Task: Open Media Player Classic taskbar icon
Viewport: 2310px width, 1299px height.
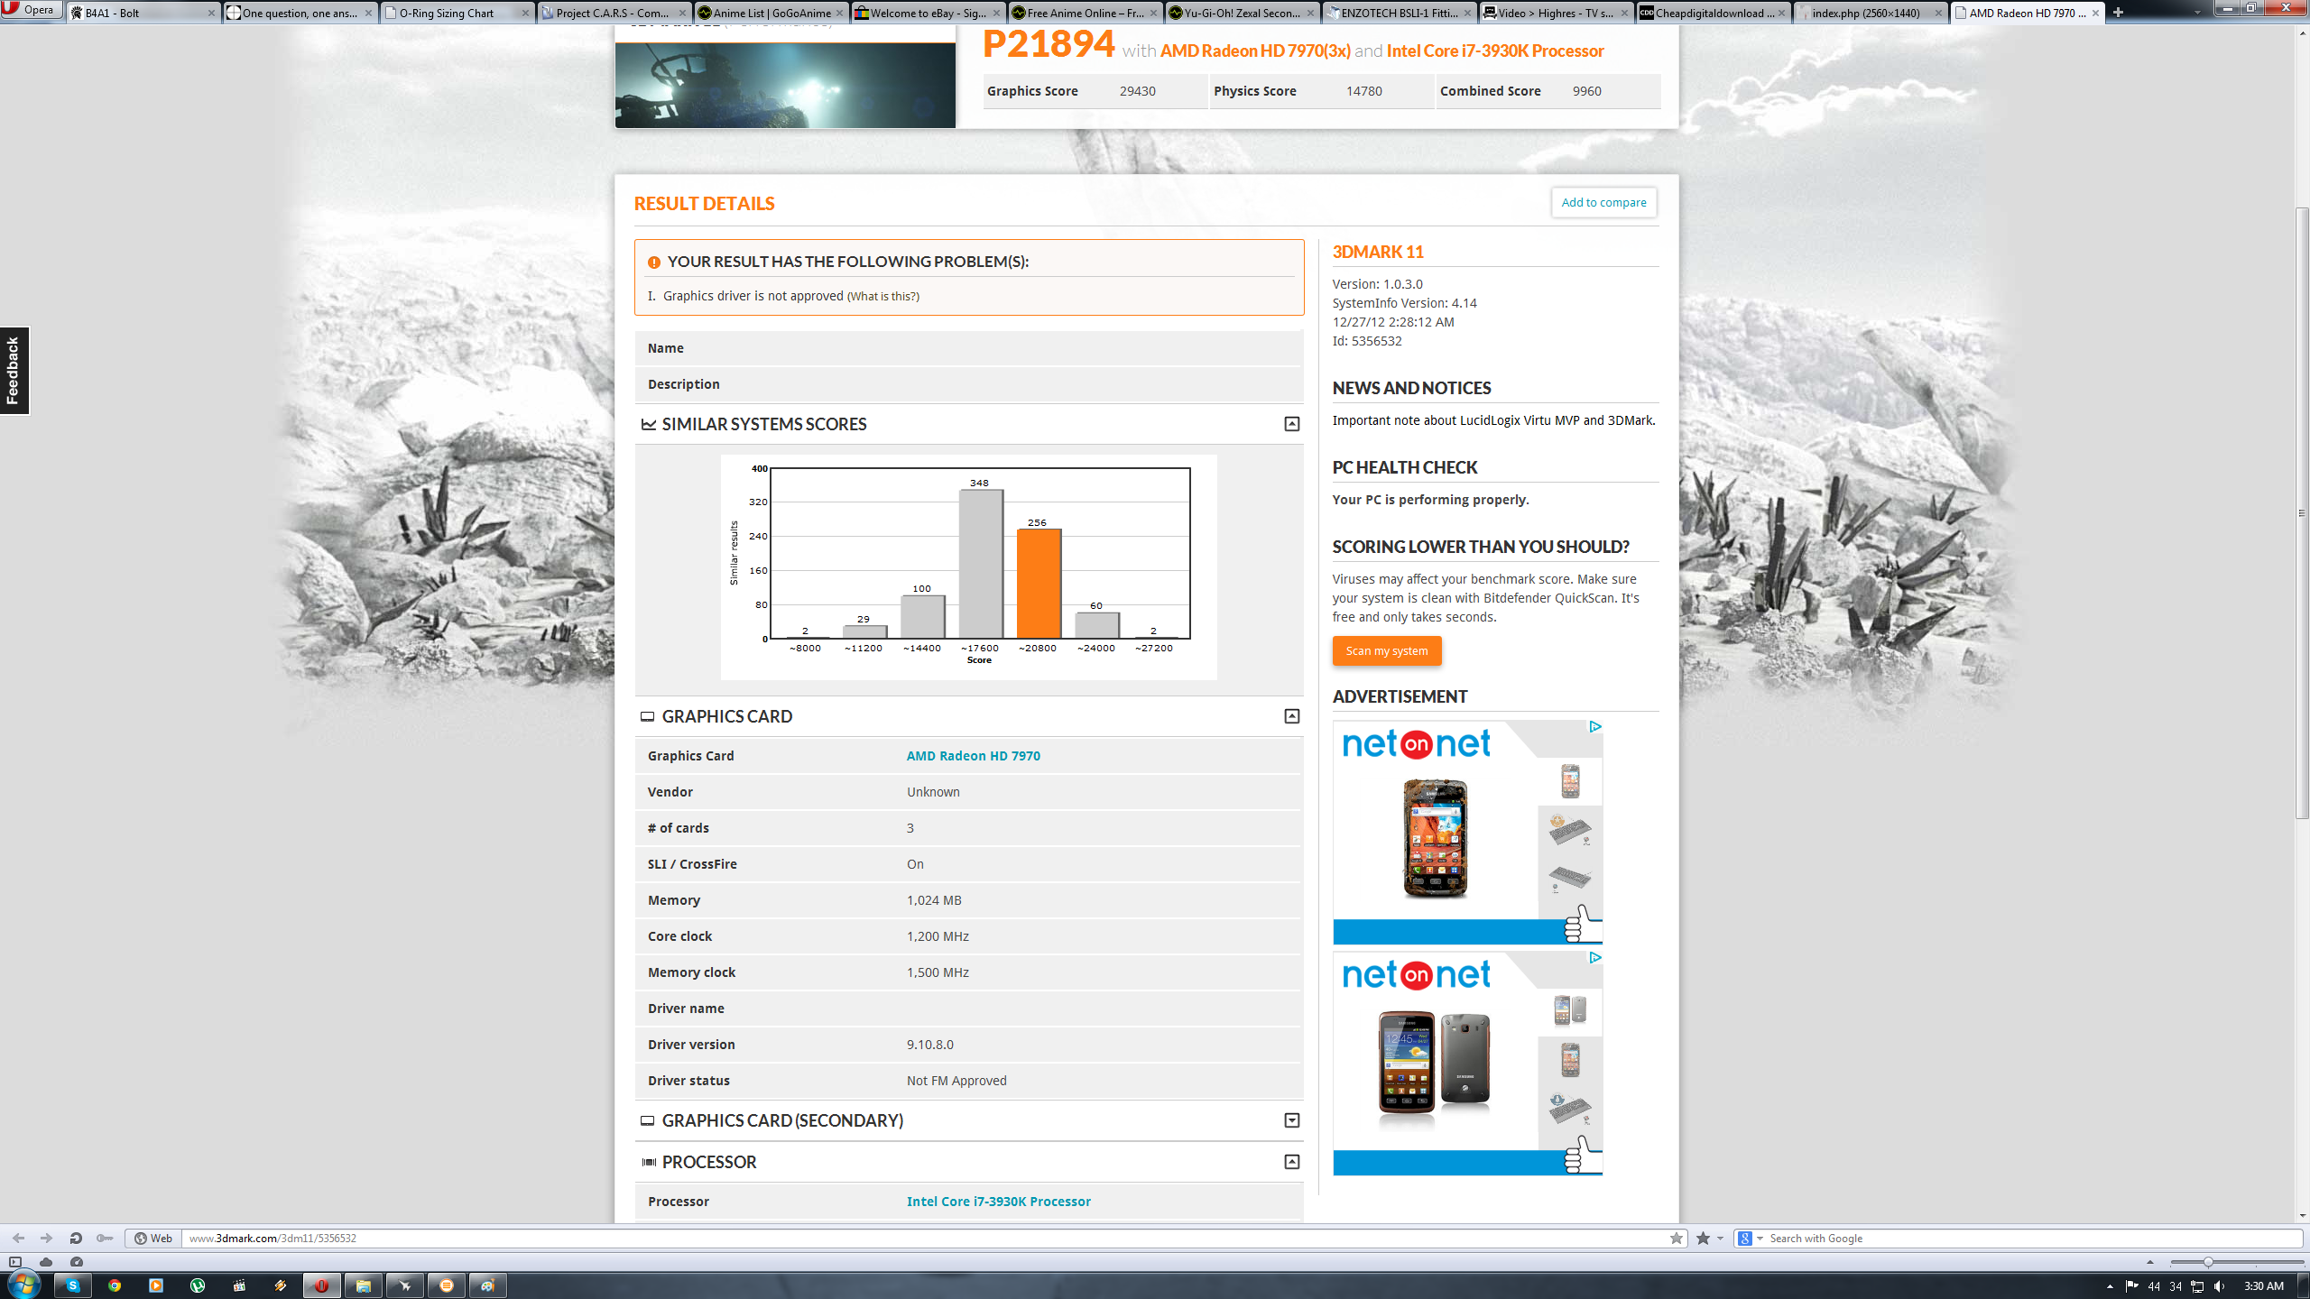Action: (x=239, y=1285)
